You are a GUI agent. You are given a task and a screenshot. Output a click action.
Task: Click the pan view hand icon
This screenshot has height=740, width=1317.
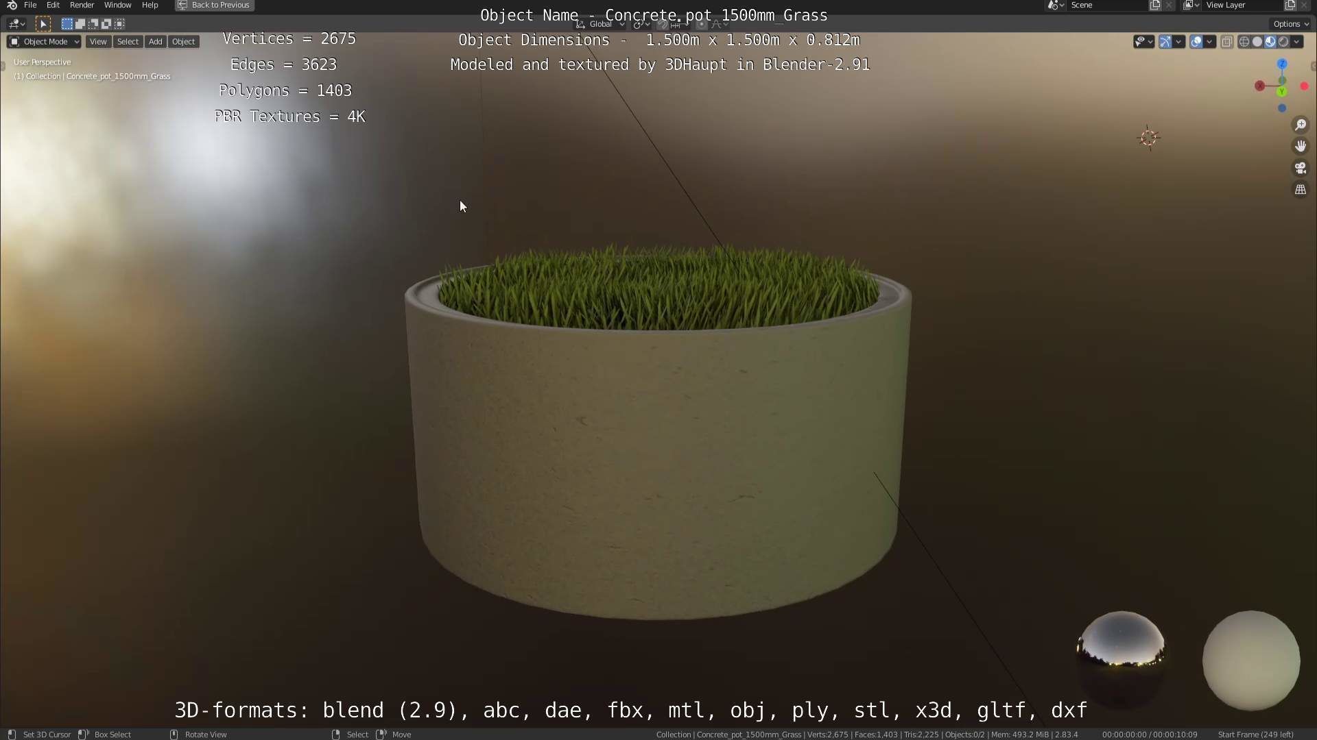(1300, 146)
